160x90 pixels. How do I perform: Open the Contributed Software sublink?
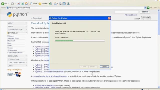(15, 53)
